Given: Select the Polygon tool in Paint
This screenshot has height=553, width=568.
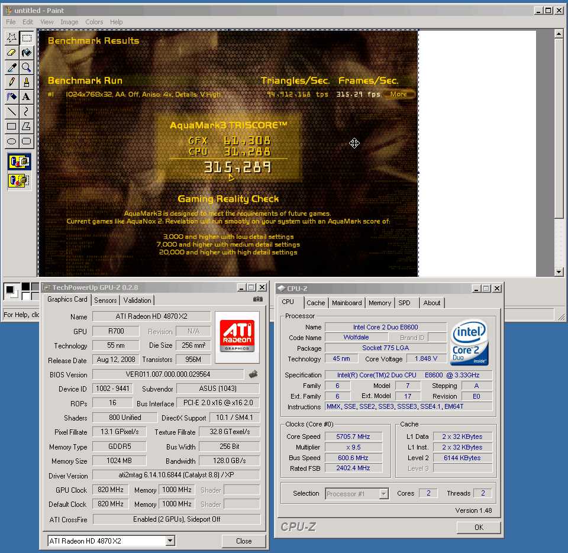Looking at the screenshot, I should (x=27, y=127).
